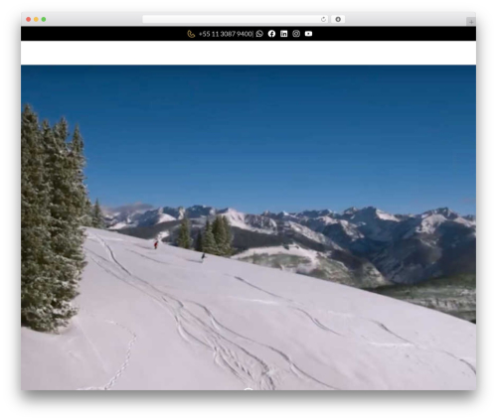Open the WhatsApp chat icon

tap(259, 34)
